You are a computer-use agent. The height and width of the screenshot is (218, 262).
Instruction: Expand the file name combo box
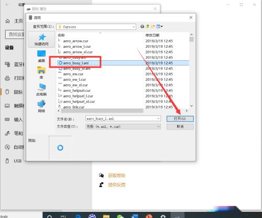pos(158,118)
